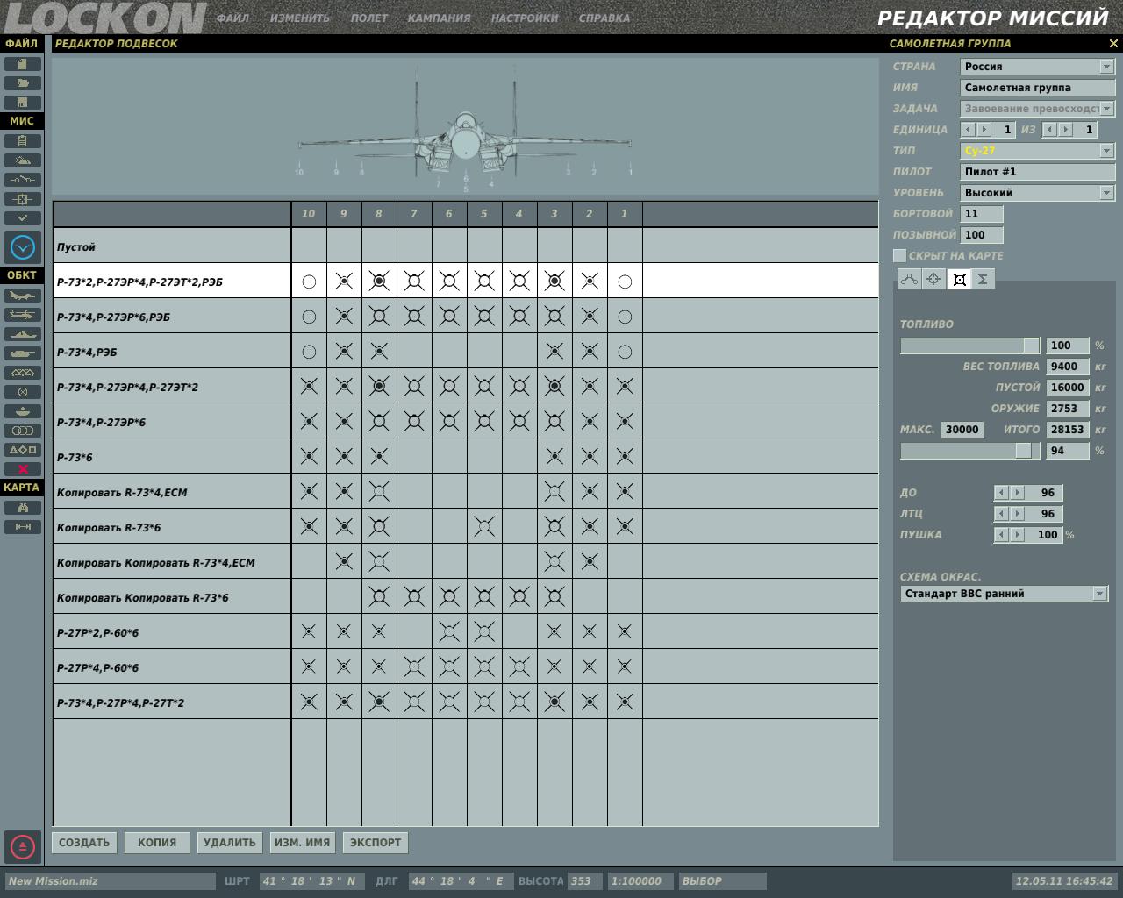The image size is (1123, 898).
Task: Select the airplane group object icon
Action: click(x=23, y=296)
